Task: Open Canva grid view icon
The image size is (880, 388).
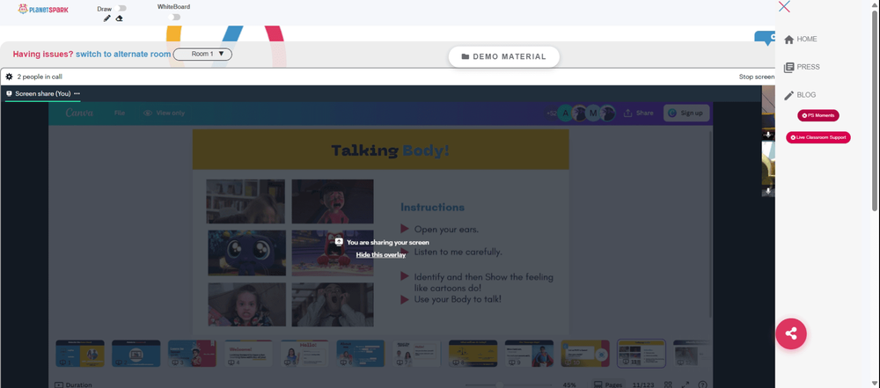Action: coord(668,385)
